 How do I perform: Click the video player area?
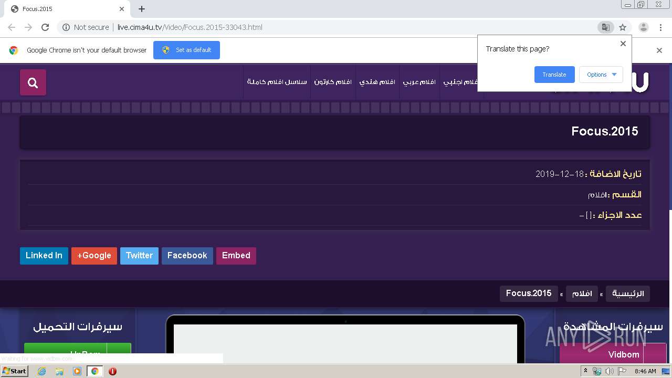345,344
